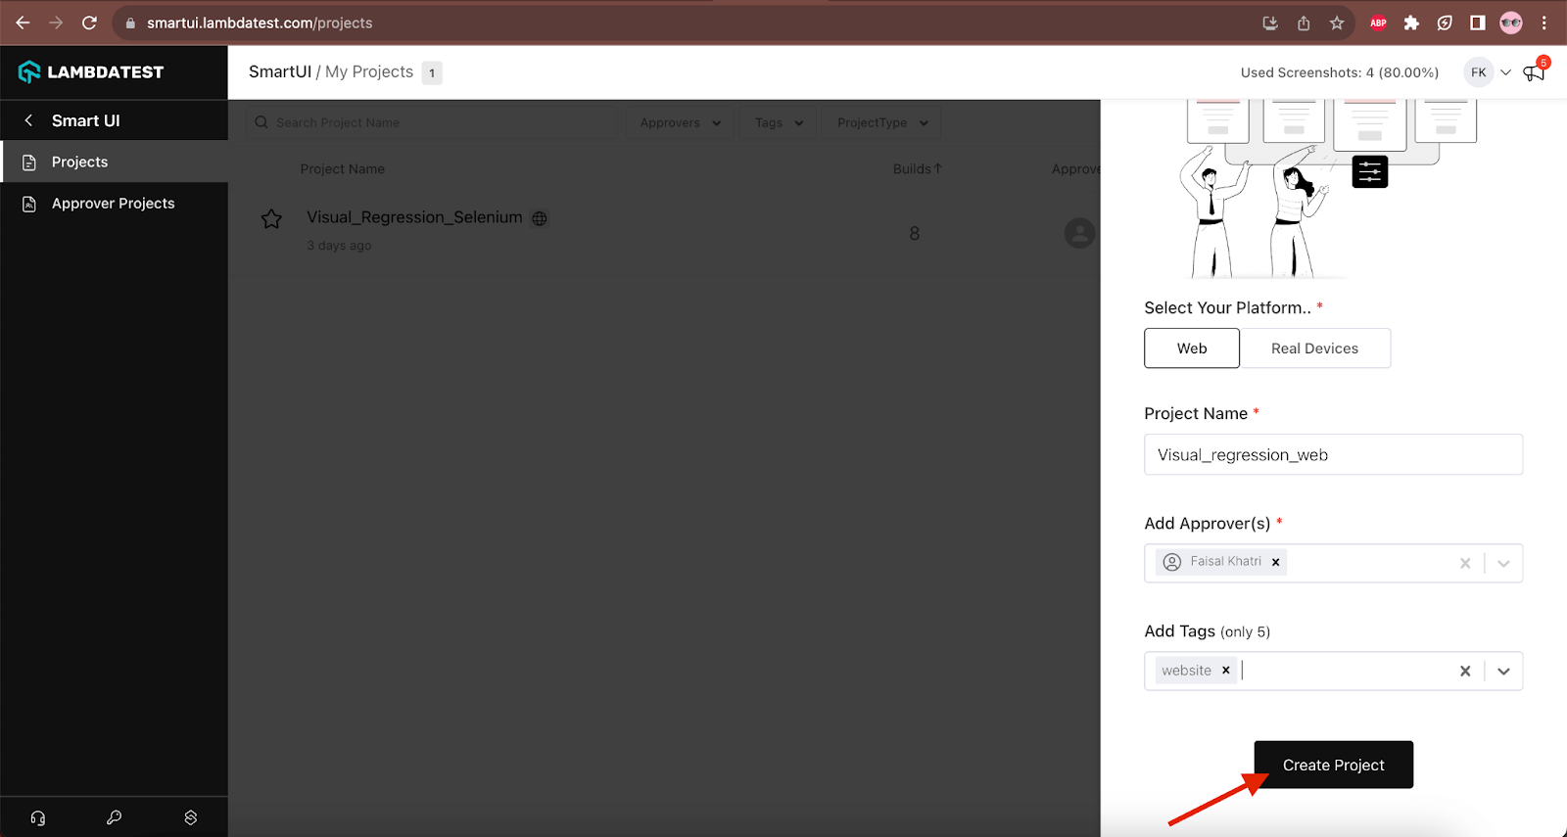Click the Project Name input field

(x=1333, y=454)
